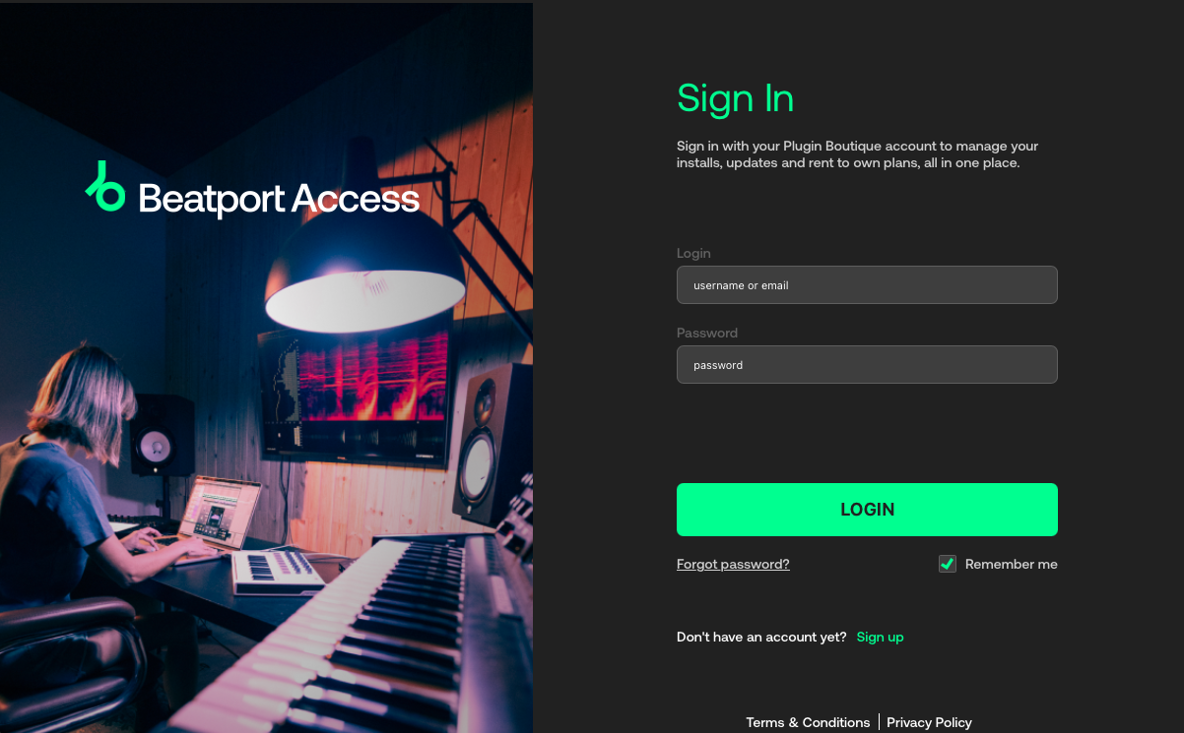Click the Don't have an account yet? text
This screenshot has height=733, width=1184.
click(761, 637)
